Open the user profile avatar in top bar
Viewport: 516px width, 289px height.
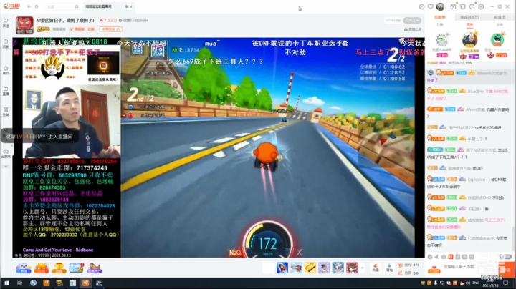pos(440,6)
